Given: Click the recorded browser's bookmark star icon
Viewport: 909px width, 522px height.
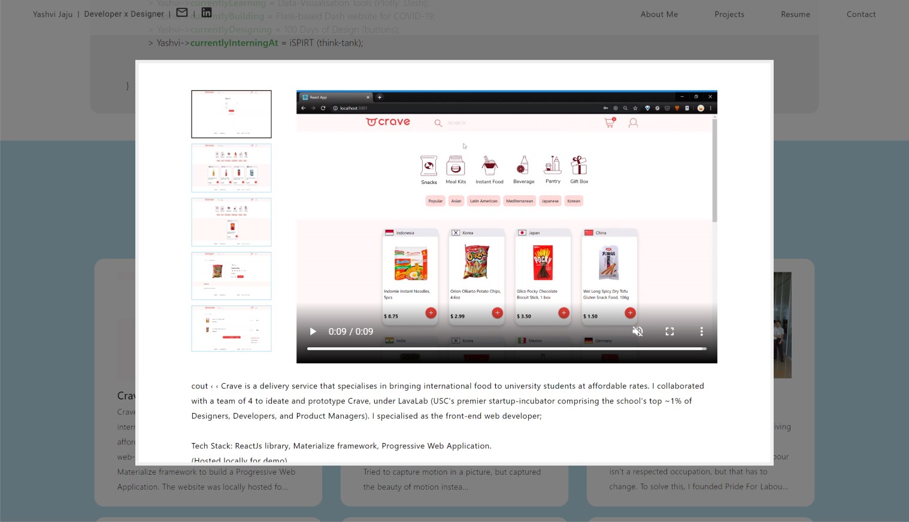Looking at the screenshot, I should pyautogui.click(x=635, y=108).
